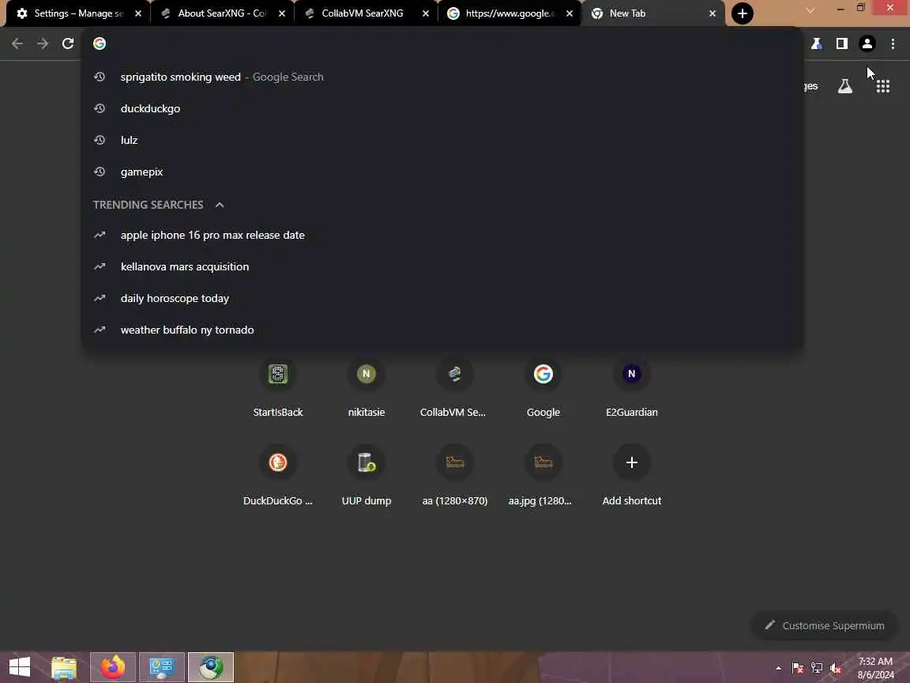
Task: Show hidden tray icons arrow
Action: 778,668
